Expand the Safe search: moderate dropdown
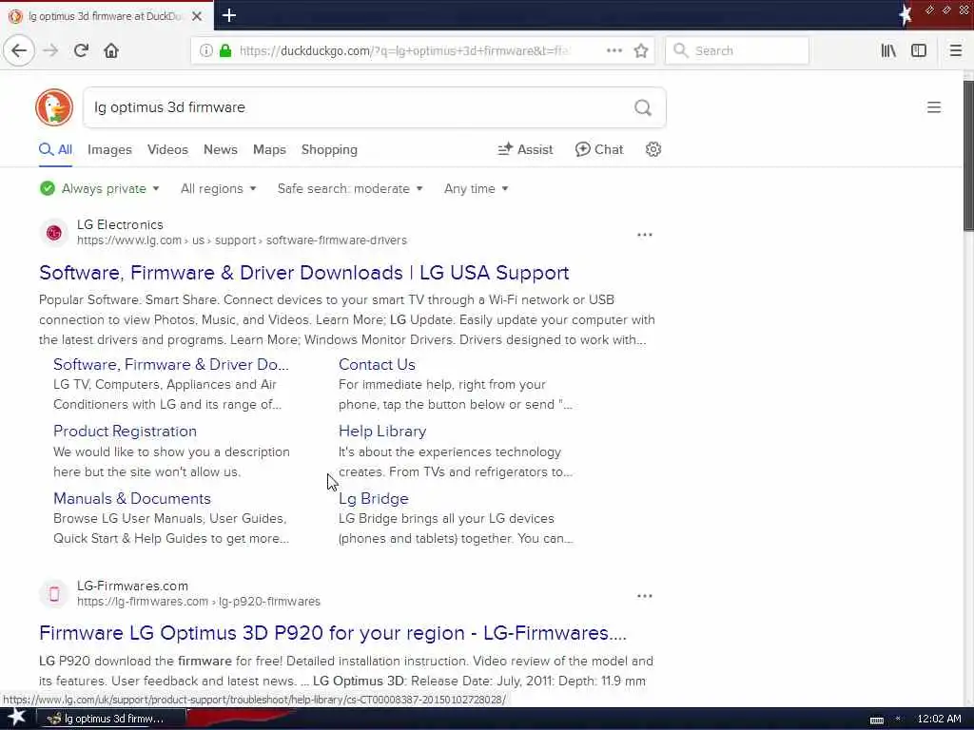Image resolution: width=974 pixels, height=730 pixels. pyautogui.click(x=350, y=188)
